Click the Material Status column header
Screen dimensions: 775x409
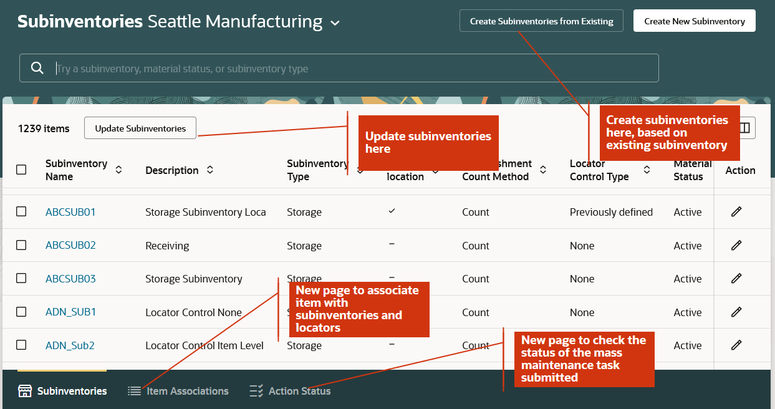pyautogui.click(x=693, y=170)
